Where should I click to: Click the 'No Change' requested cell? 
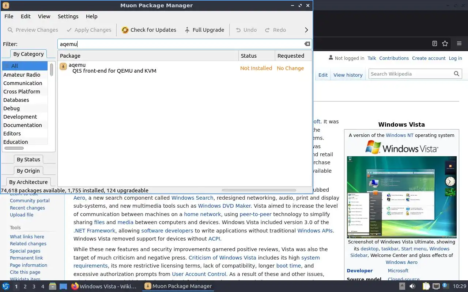[x=290, y=68]
